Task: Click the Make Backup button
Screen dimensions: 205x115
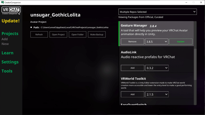Action: [x=97, y=34]
